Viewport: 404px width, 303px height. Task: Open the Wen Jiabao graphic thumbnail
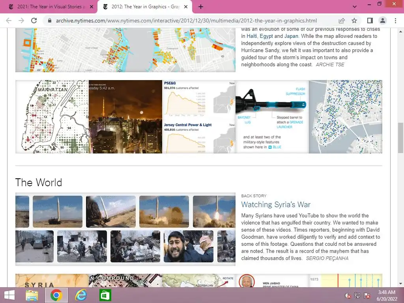pos(272,281)
